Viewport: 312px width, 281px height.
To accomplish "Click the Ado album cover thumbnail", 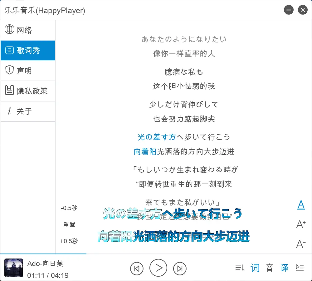I will (14, 268).
